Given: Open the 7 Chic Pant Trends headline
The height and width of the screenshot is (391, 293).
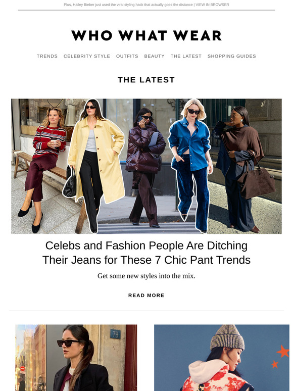Looking at the screenshot, I should 146,253.
